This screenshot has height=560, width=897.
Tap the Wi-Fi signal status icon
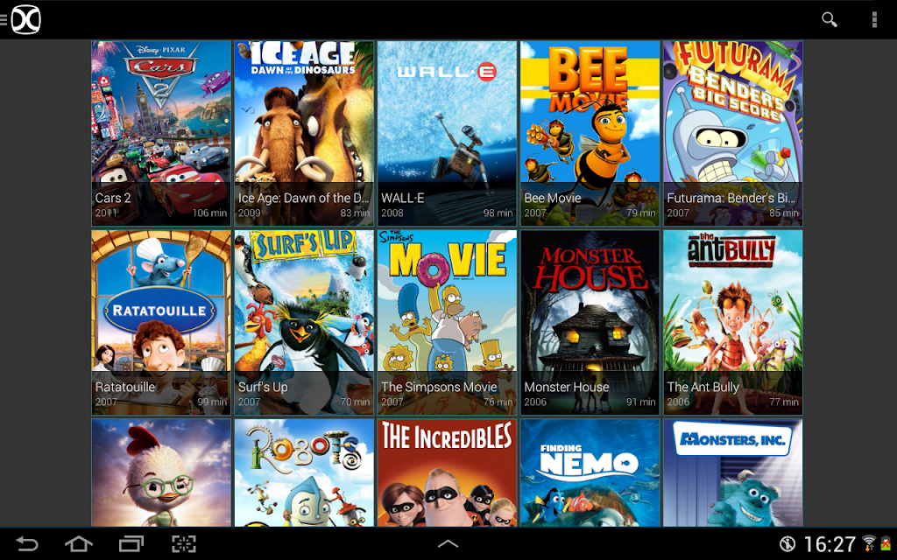pyautogui.click(x=870, y=542)
